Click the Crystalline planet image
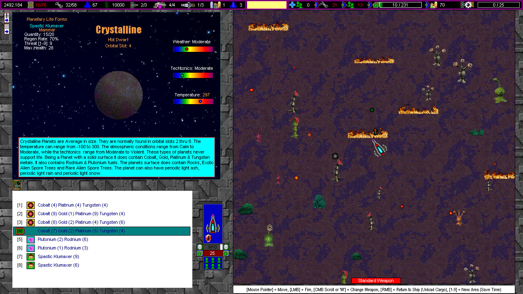 tap(118, 95)
